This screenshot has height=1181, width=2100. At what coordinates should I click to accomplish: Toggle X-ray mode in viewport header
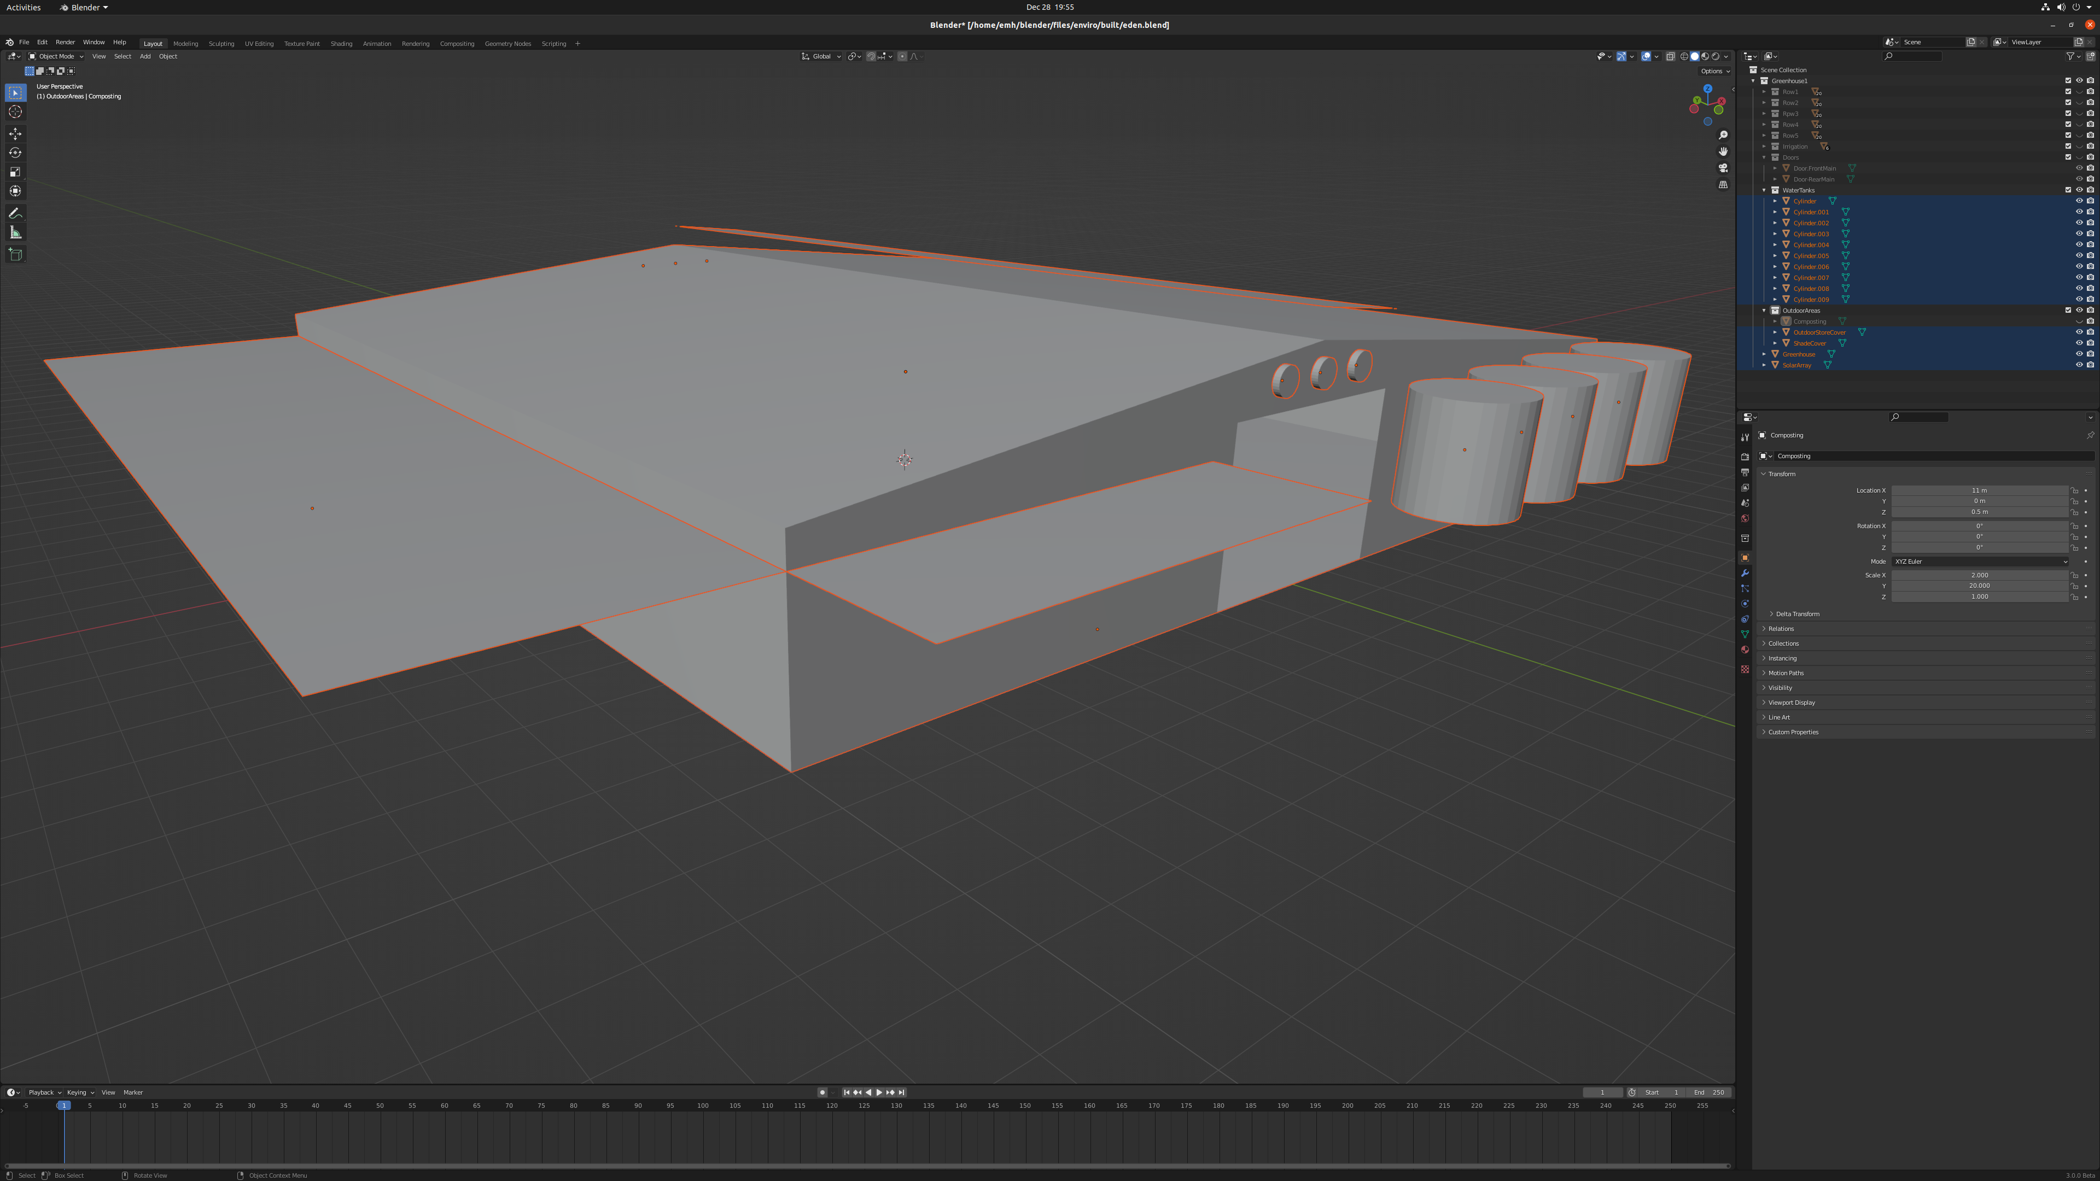(1670, 56)
